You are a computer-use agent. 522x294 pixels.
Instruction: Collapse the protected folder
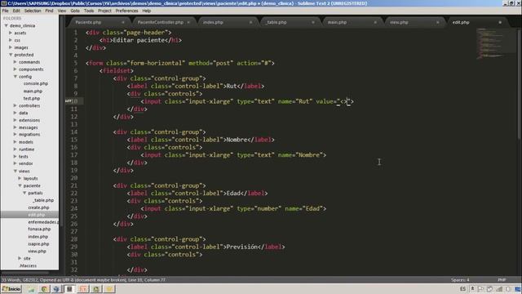tap(11, 55)
